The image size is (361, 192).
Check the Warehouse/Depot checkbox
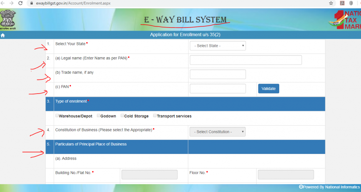point(57,116)
